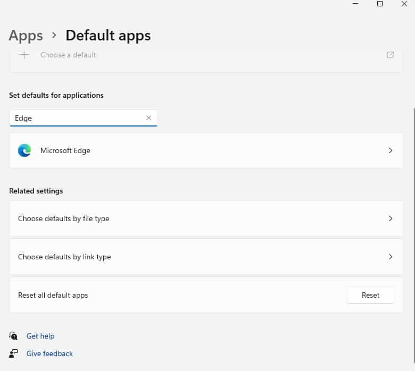Go back to Apps breadcrumb
The height and width of the screenshot is (371, 415).
coord(26,36)
